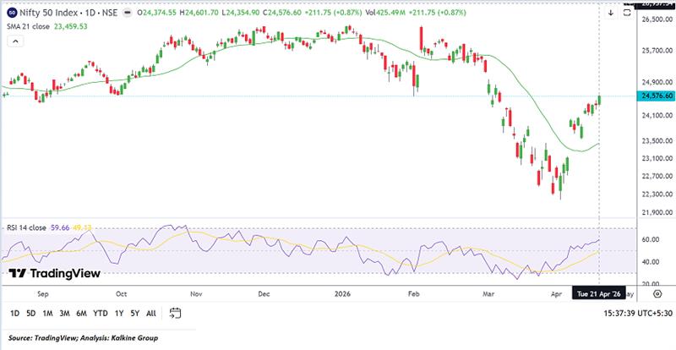Open timezone menu showing UTC+5:30
The image size is (676, 350).
(639, 314)
